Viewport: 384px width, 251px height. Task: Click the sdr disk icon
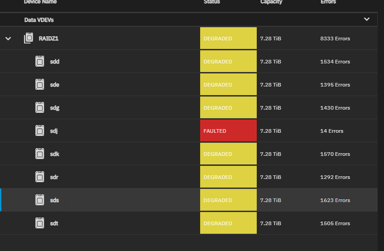click(40, 177)
